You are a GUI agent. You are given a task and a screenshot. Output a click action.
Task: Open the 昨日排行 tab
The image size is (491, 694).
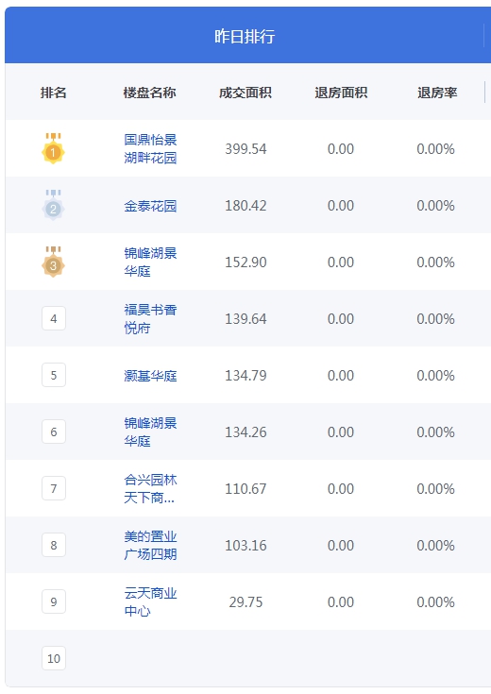tap(245, 36)
